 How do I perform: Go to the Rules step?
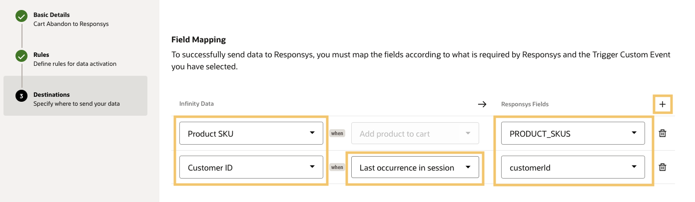point(41,55)
